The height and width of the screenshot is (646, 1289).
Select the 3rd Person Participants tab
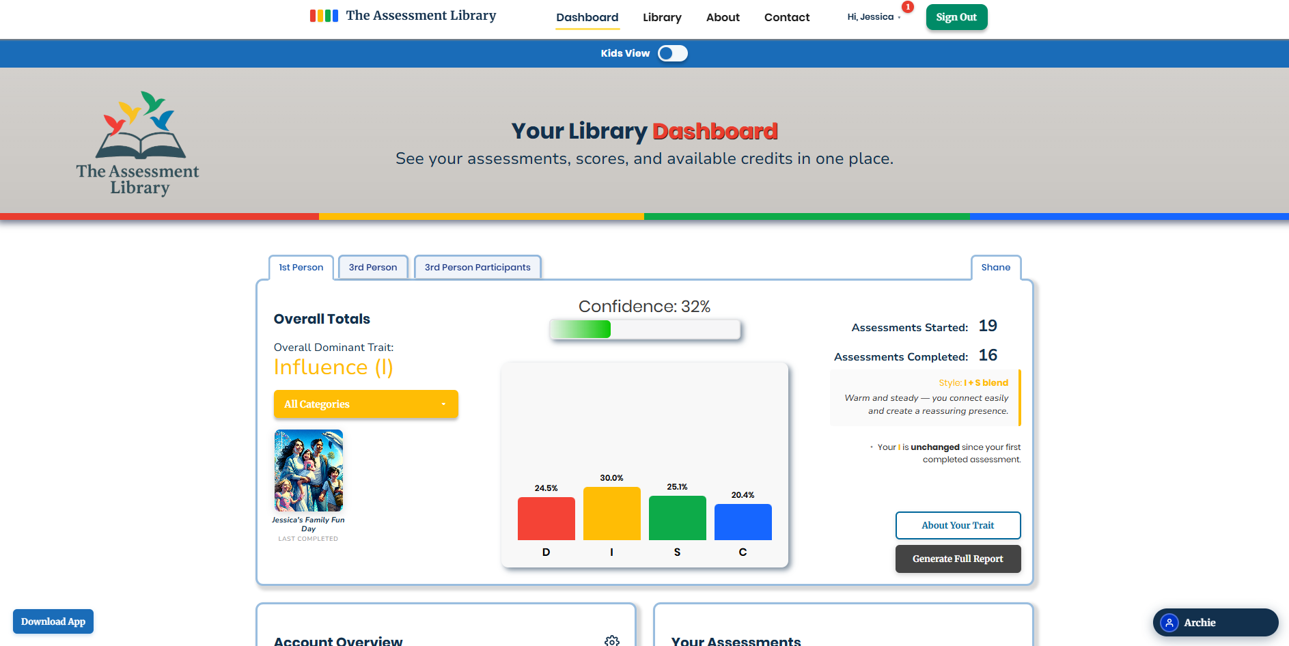[x=477, y=267]
